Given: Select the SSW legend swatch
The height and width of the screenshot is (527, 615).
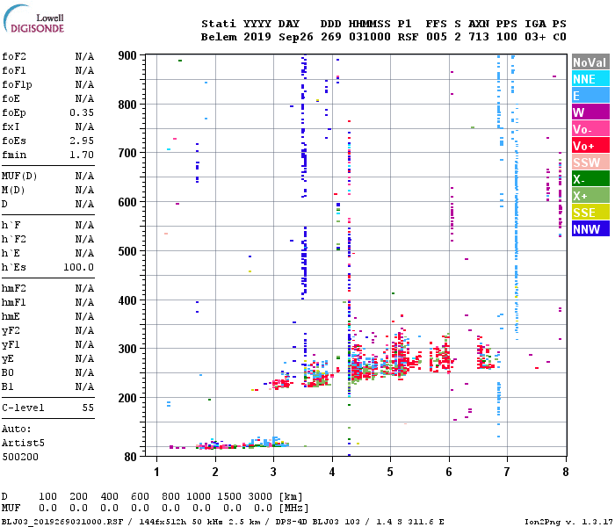Looking at the screenshot, I should tap(590, 162).
